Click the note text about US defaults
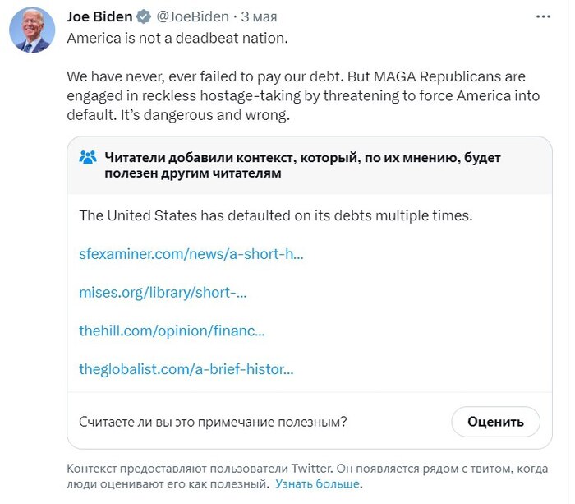Screen dimensions: 575x504 275,215
